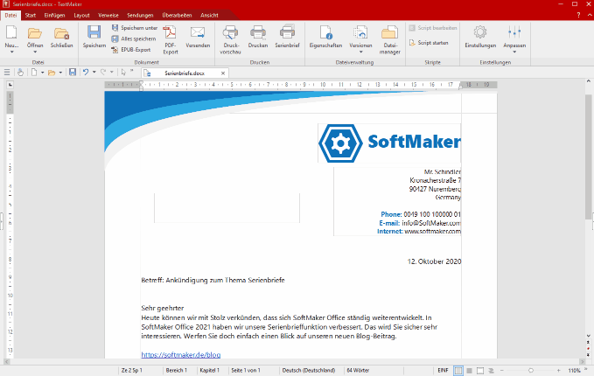594x376 pixels.
Task: Click the 110% zoom level
Action: tap(574, 371)
